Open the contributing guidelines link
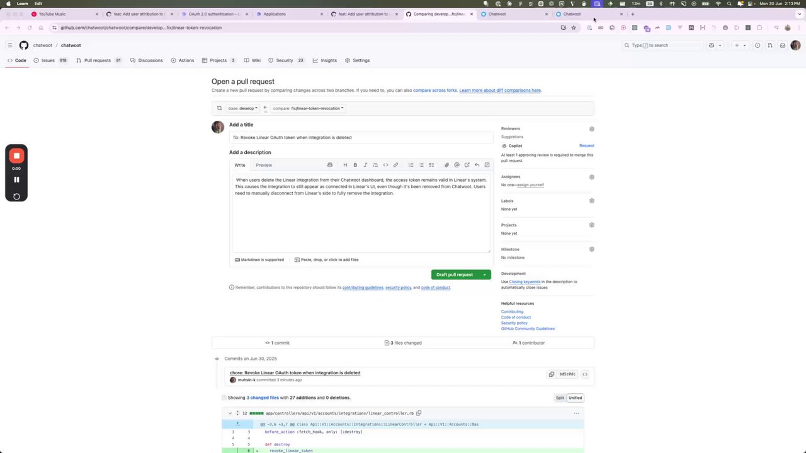Viewport: 806px width, 453px height. 363,288
